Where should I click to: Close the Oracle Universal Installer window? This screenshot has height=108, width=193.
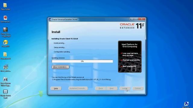point(142,19)
